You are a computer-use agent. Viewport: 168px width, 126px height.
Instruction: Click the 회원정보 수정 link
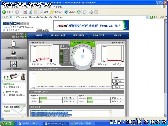[18, 37]
